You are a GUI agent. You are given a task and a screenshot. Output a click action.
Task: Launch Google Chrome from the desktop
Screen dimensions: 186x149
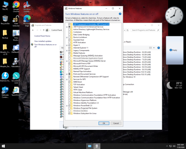point(16,6)
